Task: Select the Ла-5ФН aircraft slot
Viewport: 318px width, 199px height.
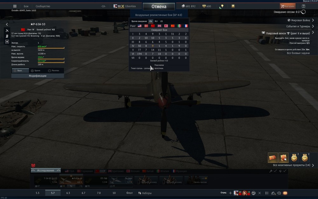Action: [121, 182]
